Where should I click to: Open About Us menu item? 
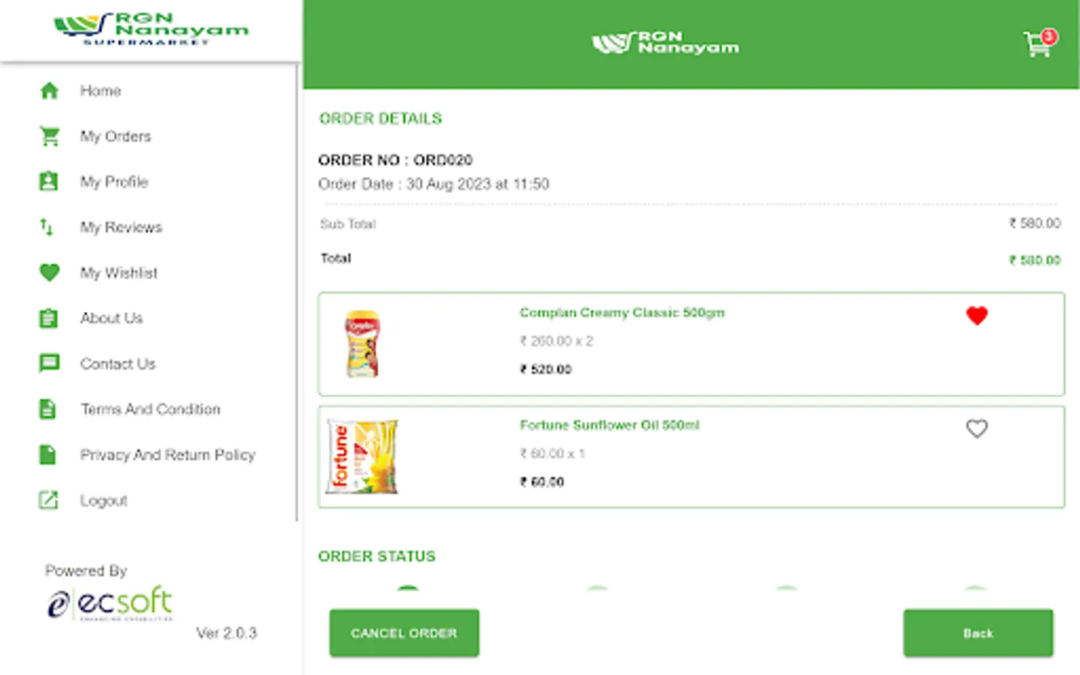click(x=111, y=318)
